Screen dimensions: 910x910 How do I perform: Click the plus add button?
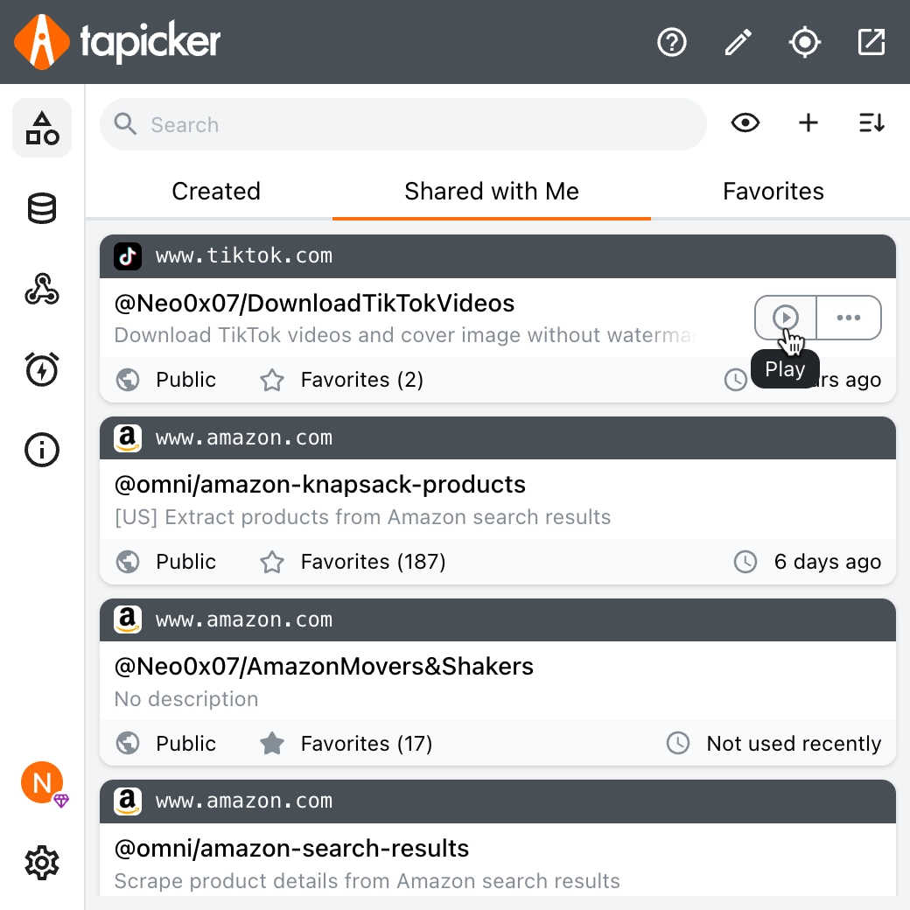[808, 123]
